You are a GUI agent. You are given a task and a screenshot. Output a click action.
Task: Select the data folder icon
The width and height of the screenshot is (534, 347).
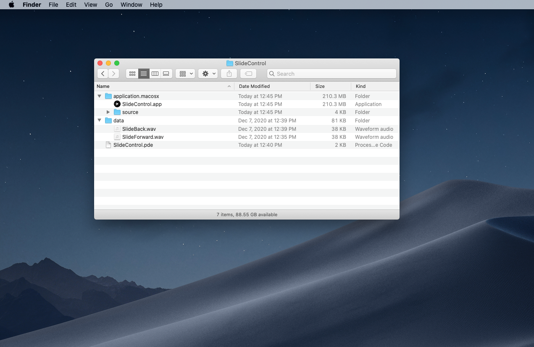click(x=108, y=121)
